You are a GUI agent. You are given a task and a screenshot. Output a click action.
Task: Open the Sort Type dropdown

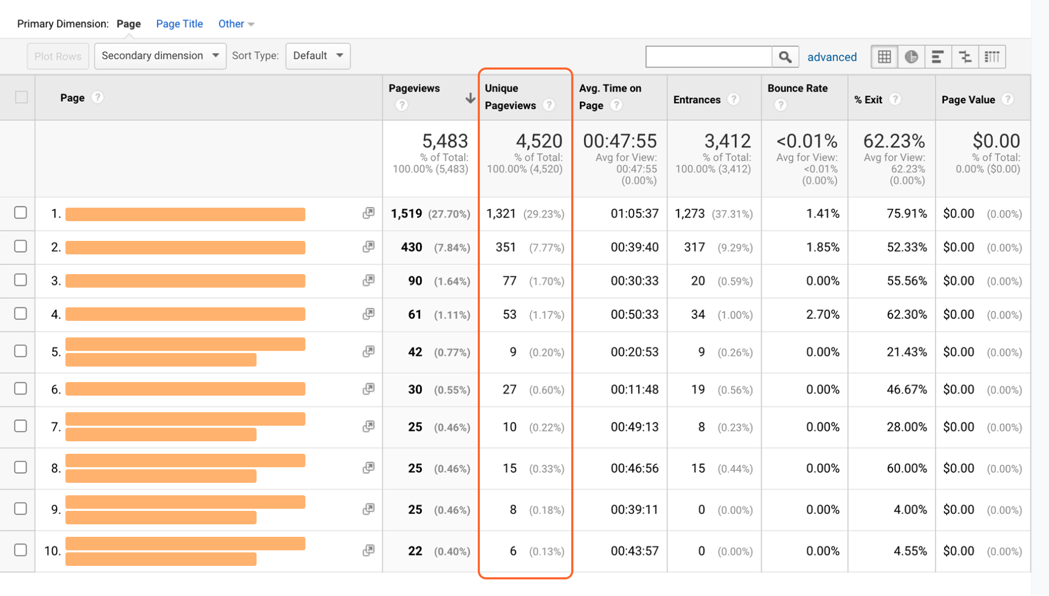(317, 56)
